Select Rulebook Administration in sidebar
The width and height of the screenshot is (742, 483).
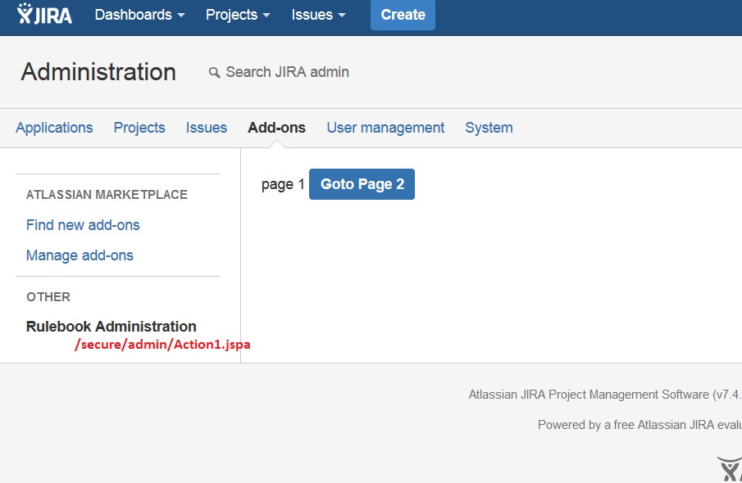click(x=112, y=326)
